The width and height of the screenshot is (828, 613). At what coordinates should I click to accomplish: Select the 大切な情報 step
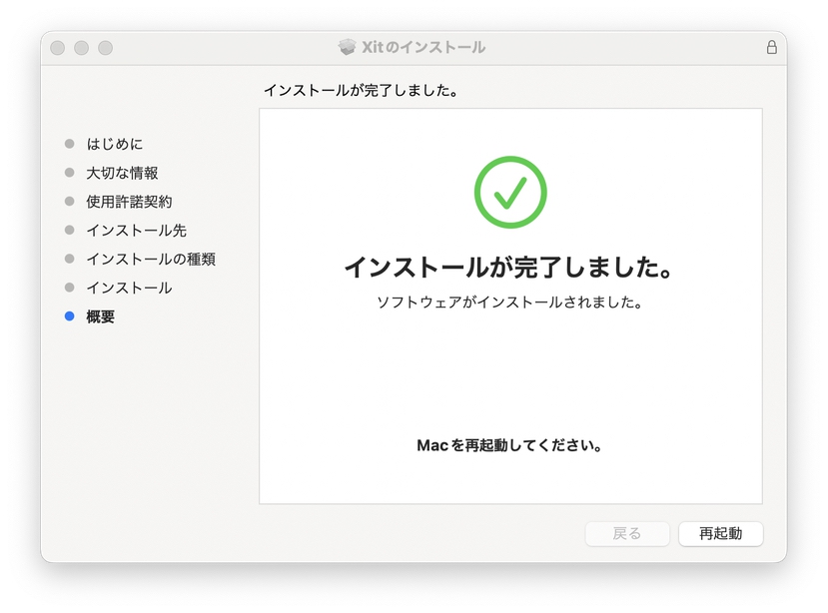tap(122, 173)
